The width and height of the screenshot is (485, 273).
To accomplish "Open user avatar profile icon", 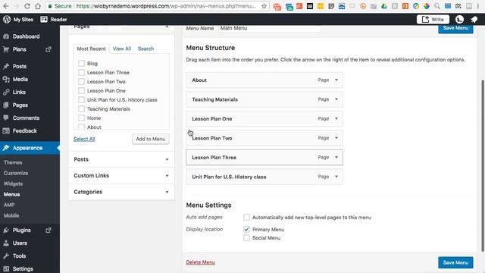I will 459,19.
